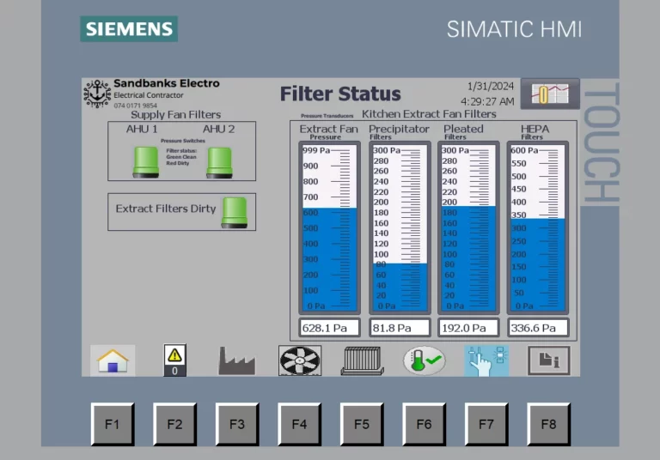Screen dimensions: 660x460
Task: Open the factory plant overview icon
Action: 236,360
